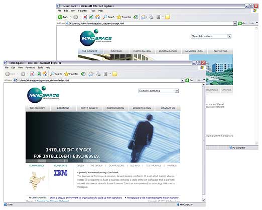
Task: Click Back button in back concept.html window
Action: 63,17
